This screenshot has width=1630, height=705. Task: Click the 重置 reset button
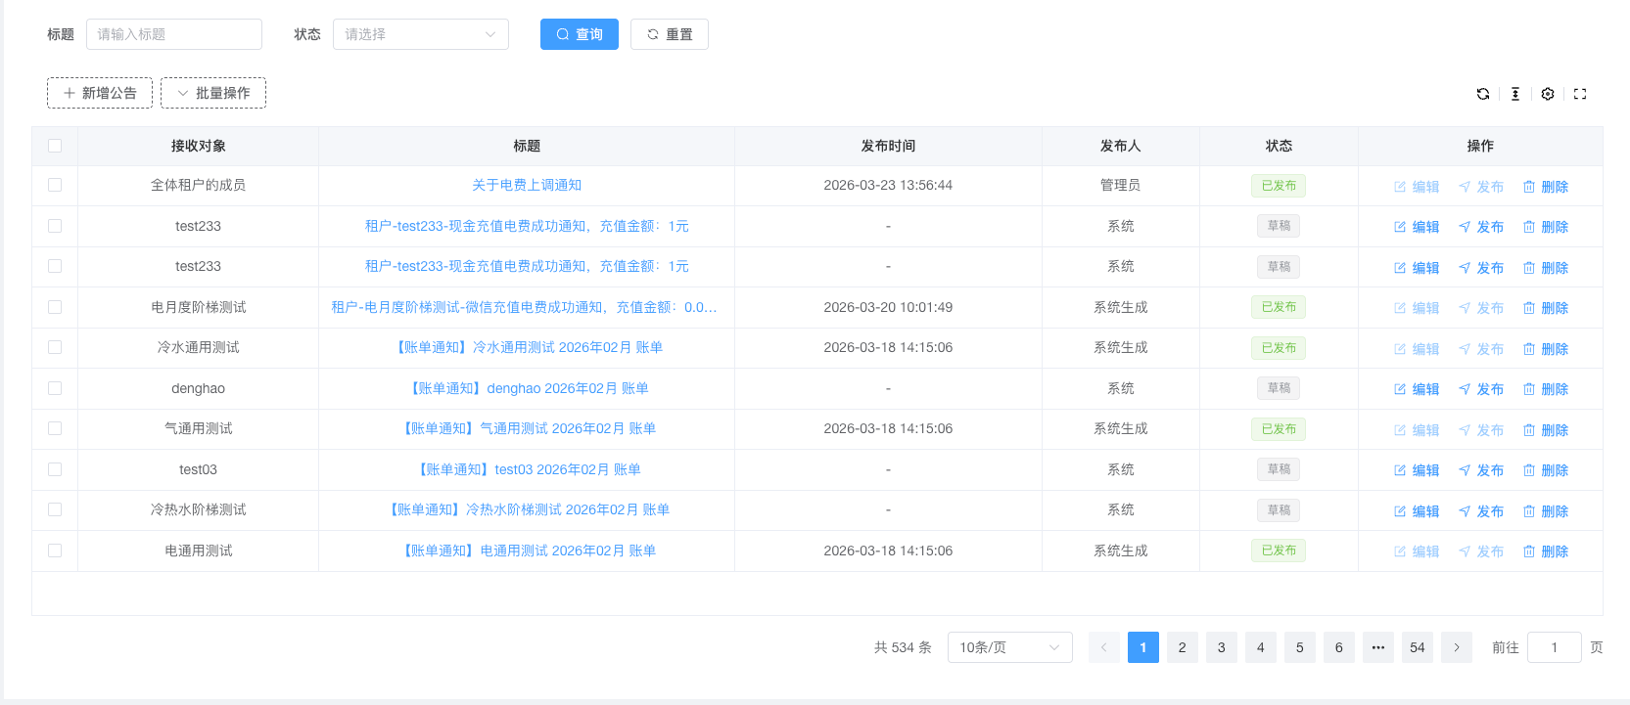[670, 34]
